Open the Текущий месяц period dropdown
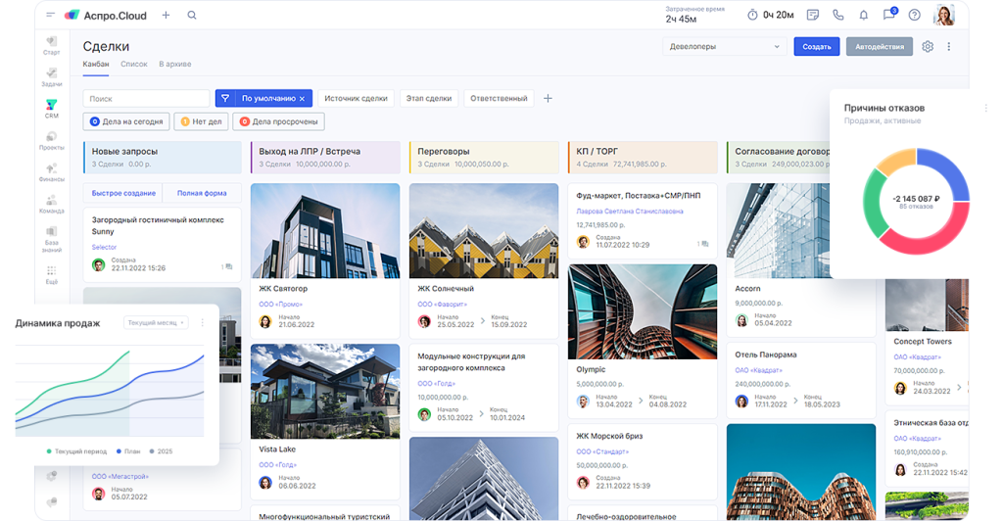This screenshot has width=1003, height=521. point(156,322)
